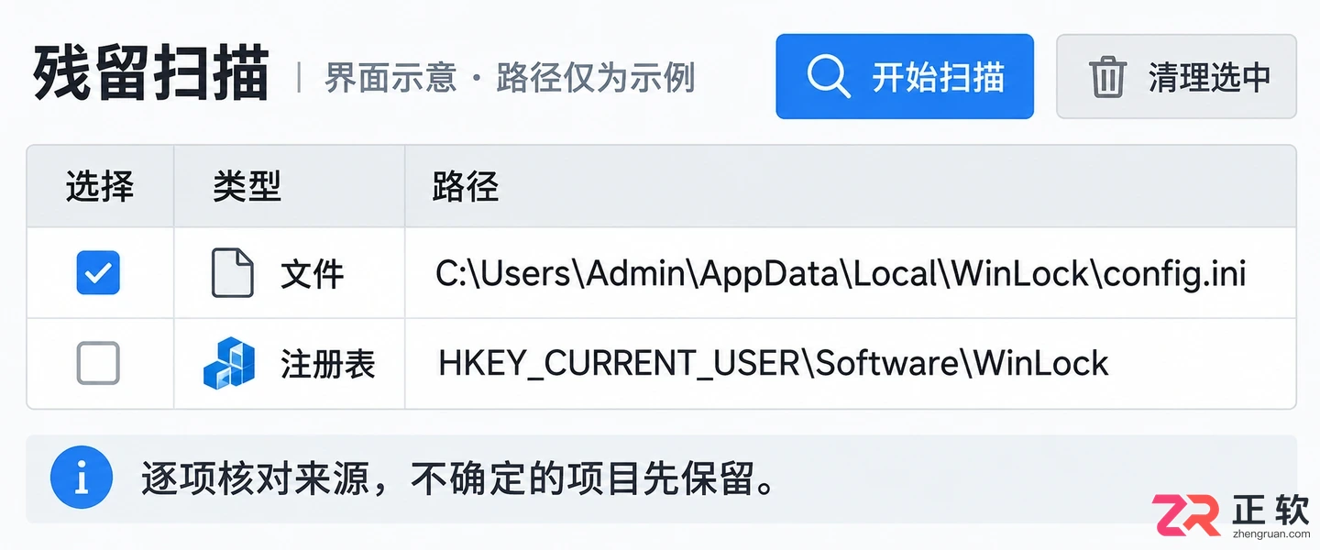The image size is (1320, 550).
Task: Select the path HKEY_CURRENT_USER\Software\WinLock
Action: (x=774, y=364)
